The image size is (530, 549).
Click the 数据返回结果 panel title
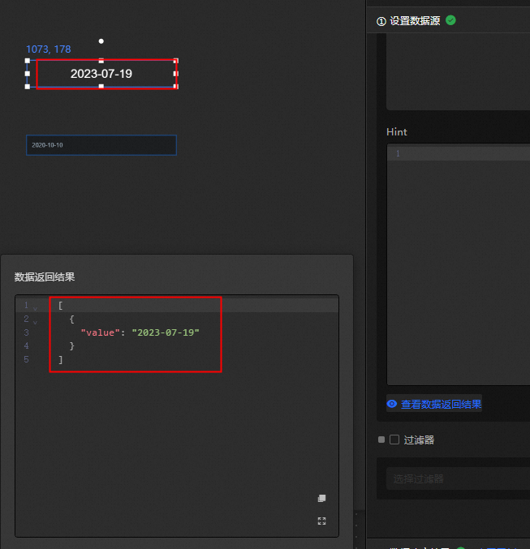pyautogui.click(x=45, y=277)
